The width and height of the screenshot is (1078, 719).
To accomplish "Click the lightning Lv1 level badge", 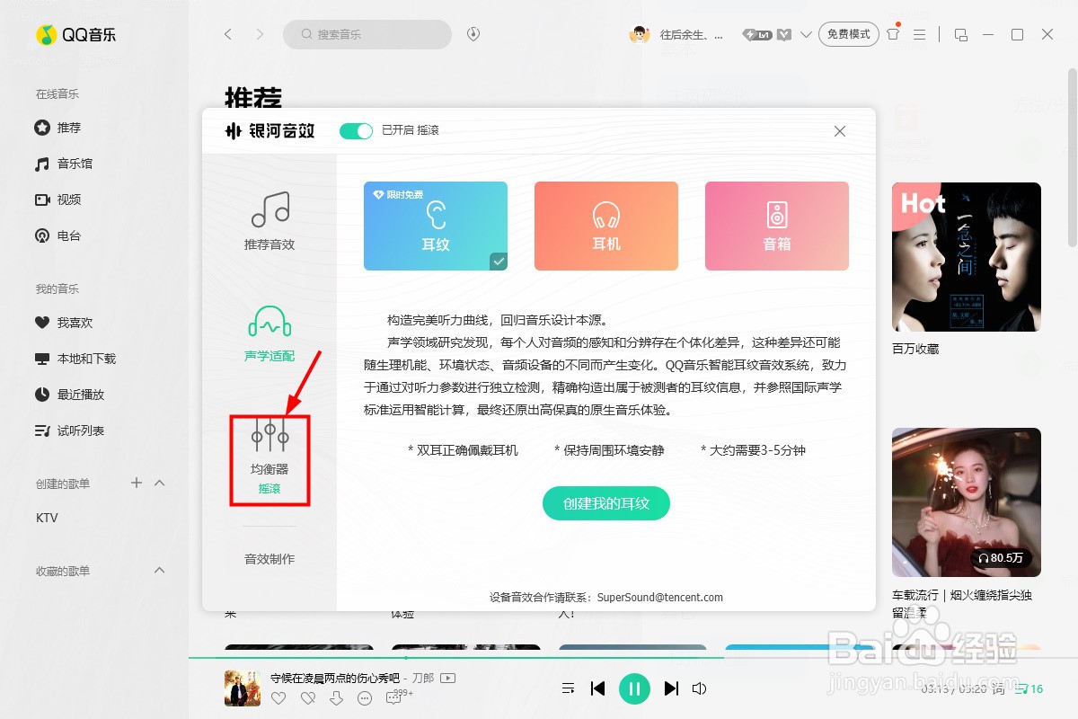I will [757, 34].
